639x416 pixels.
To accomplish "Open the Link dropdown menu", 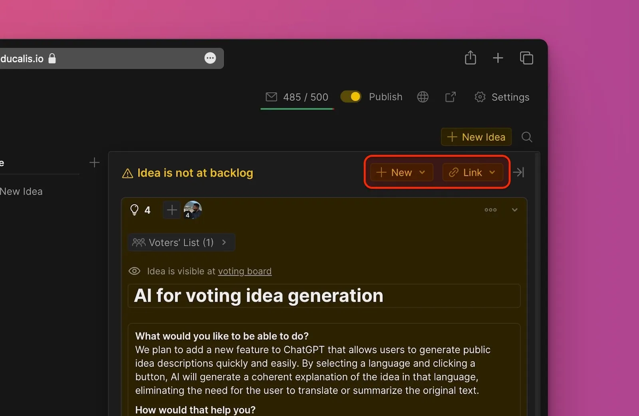I will click(x=472, y=172).
